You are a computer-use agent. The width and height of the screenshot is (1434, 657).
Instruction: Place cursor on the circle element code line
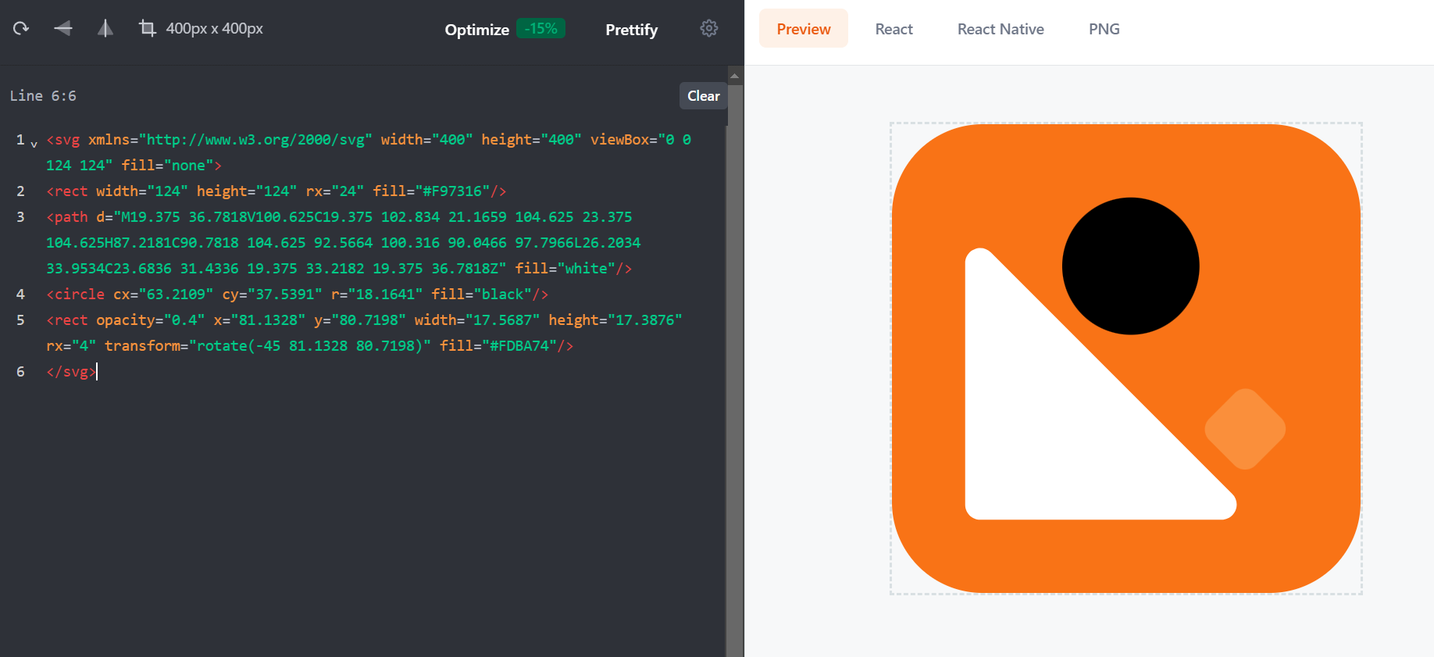coord(297,295)
